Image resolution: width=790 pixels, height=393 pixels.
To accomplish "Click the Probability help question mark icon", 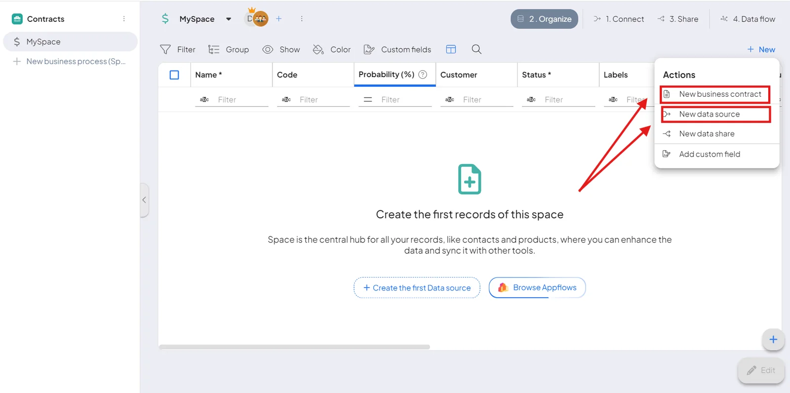I will pos(423,75).
